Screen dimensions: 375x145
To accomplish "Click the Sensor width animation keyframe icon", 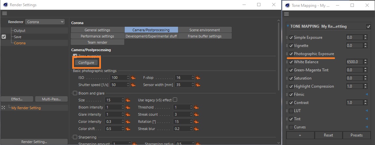I will [198, 85].
